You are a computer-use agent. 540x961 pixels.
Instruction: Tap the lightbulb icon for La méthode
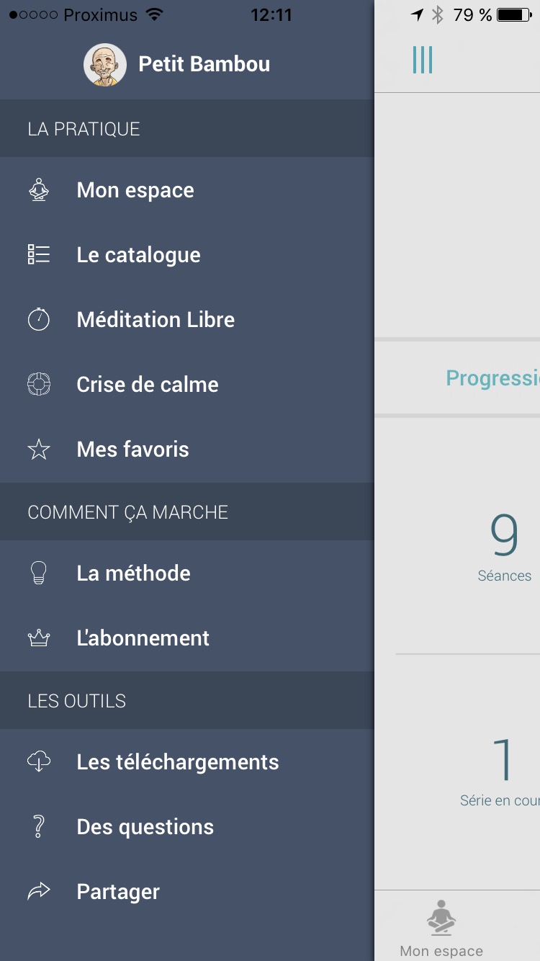point(39,573)
